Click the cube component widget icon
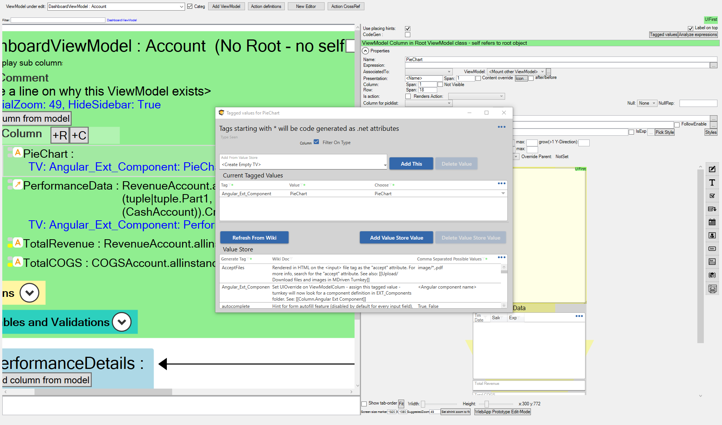The height and width of the screenshot is (425, 722). (x=712, y=275)
